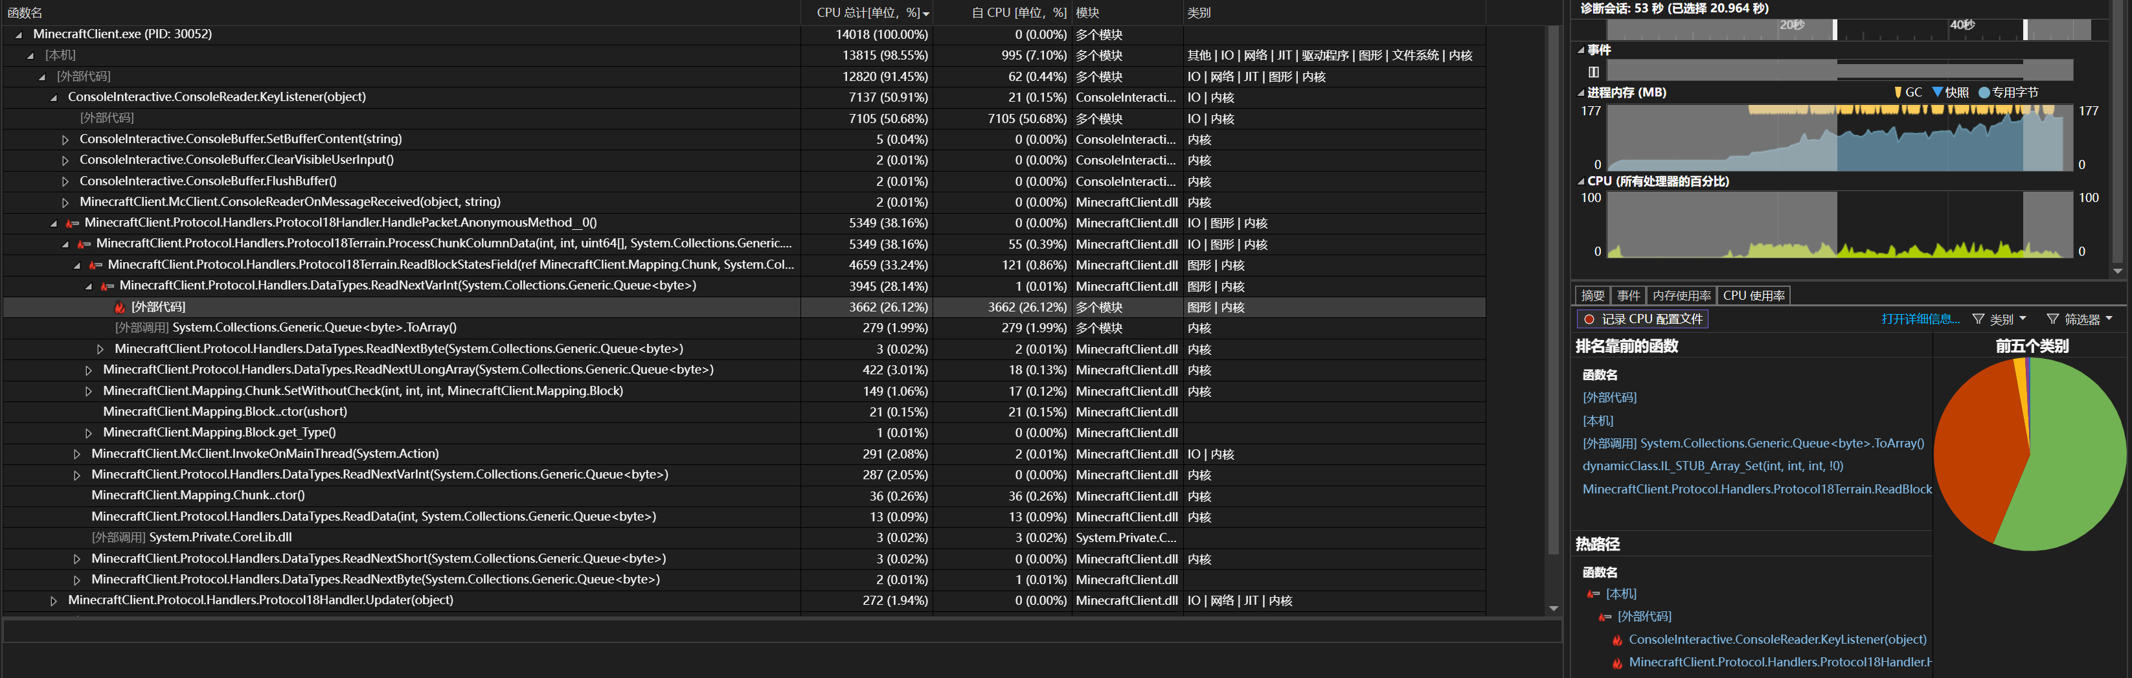2132x678 pixels.
Task: Select the MinecraftClient.Mapping.Block..ctor(ushort) row
Action: click(x=744, y=412)
